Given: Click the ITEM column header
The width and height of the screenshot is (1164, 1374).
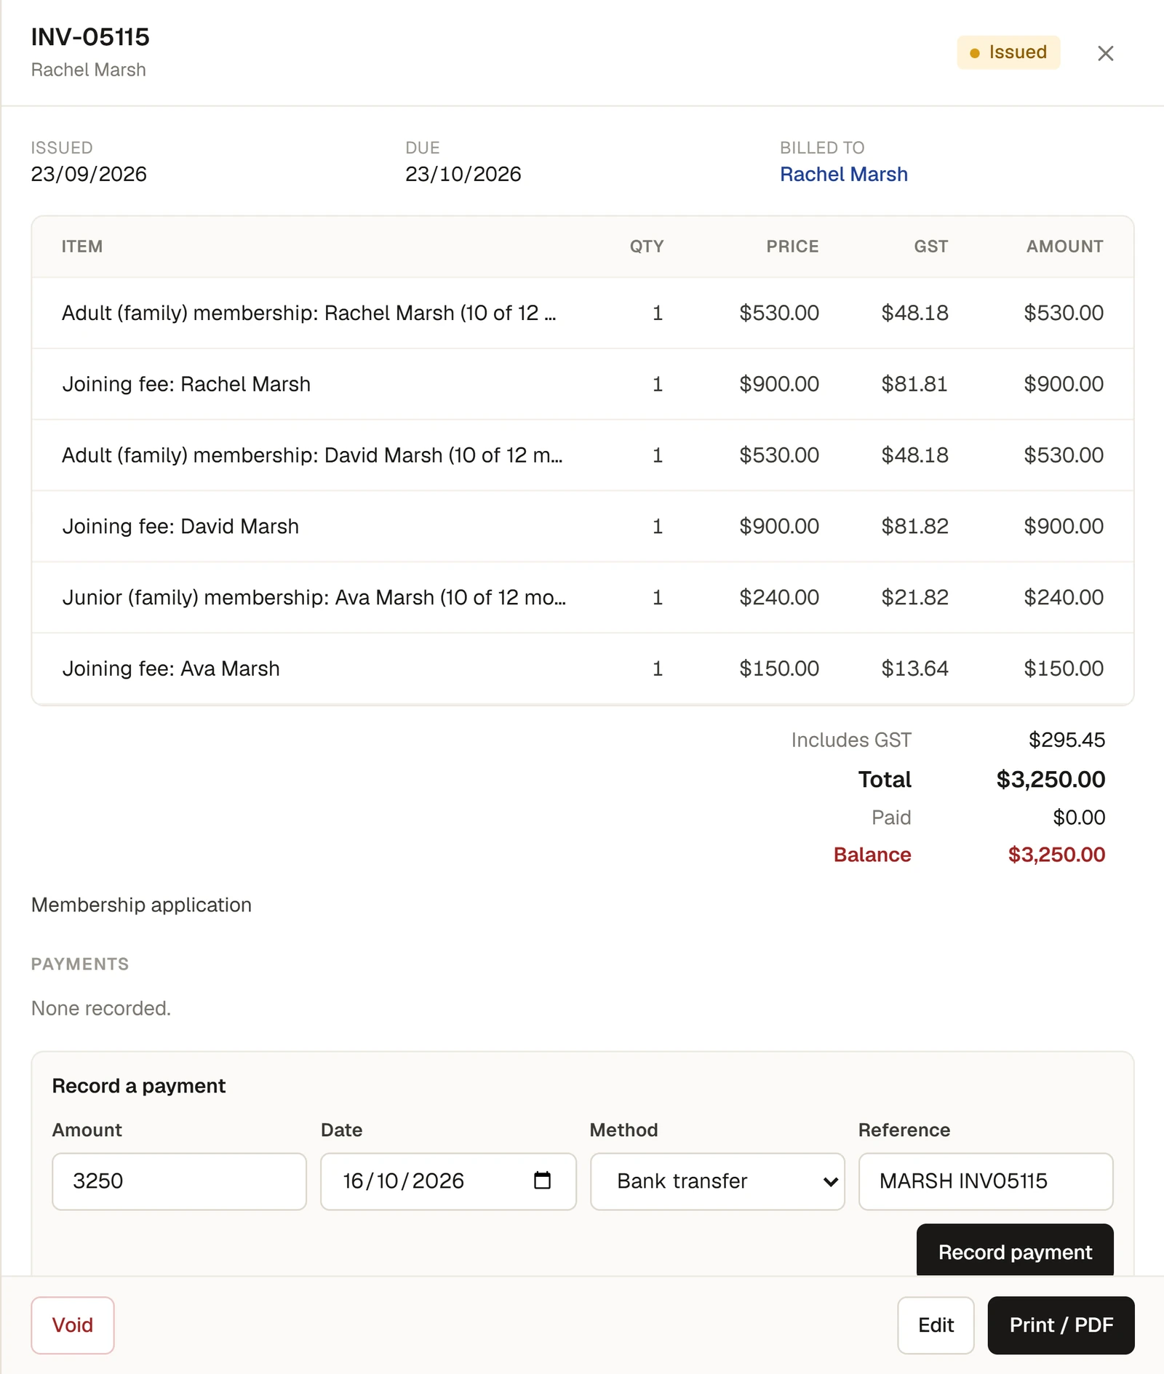Looking at the screenshot, I should click(82, 247).
